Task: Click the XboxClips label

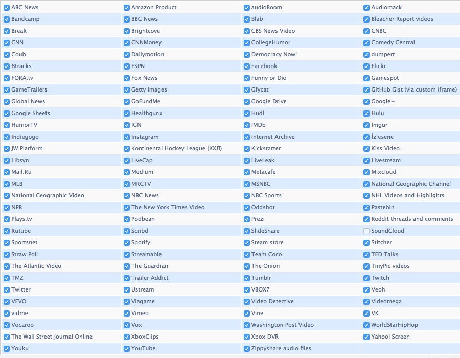Action: 145,337
